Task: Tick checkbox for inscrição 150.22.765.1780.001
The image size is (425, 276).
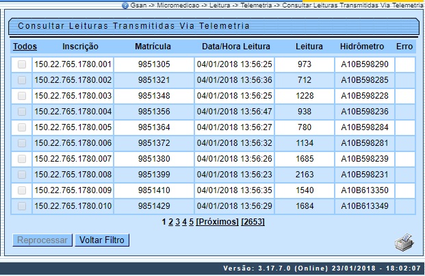Action: tap(22, 64)
